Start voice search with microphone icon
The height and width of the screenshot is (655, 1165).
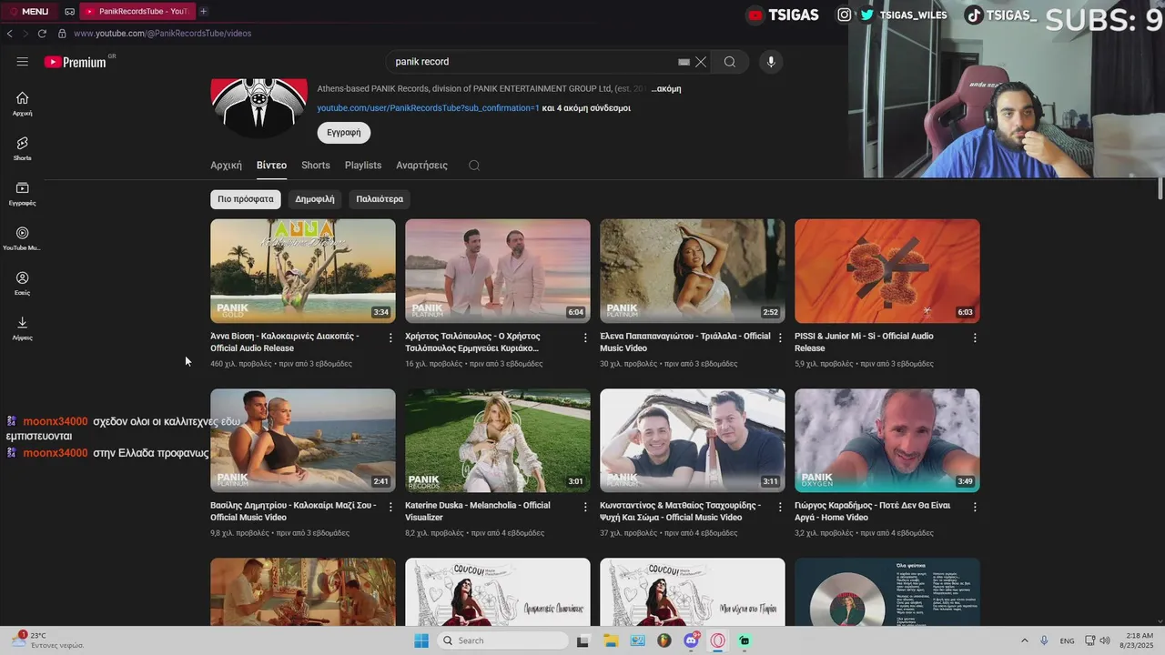771,62
